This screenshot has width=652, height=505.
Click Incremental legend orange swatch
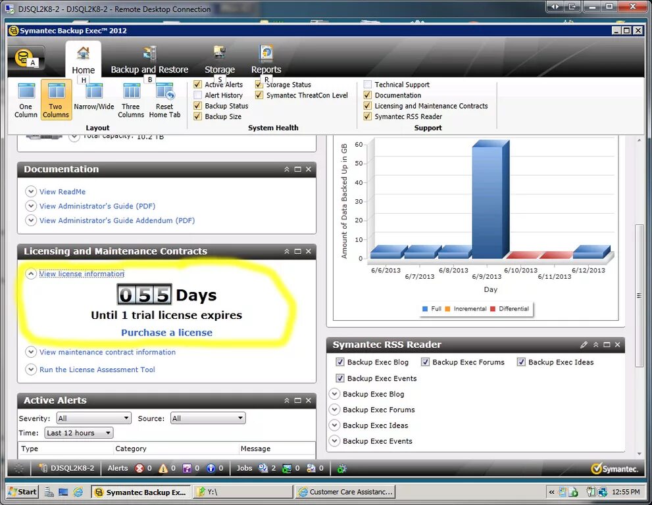point(447,309)
